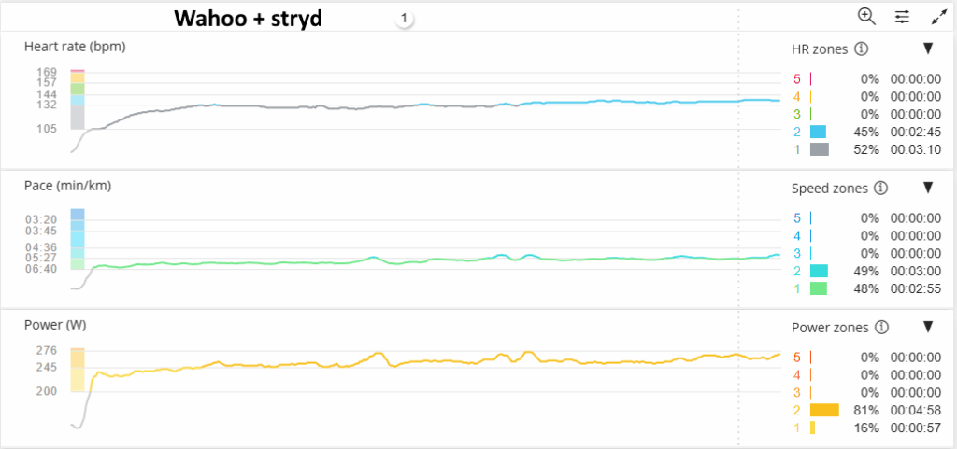Click the zoom magnifier icon
This screenshot has width=957, height=449.
click(866, 17)
